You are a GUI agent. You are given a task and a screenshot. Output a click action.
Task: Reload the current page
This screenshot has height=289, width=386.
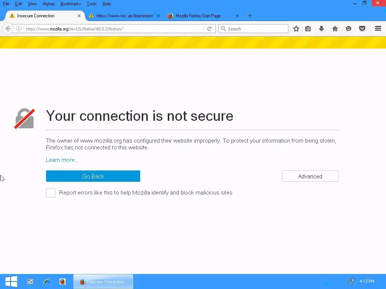pos(210,29)
